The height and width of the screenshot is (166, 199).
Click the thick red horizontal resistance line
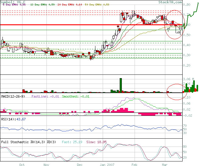click(x=91, y=25)
